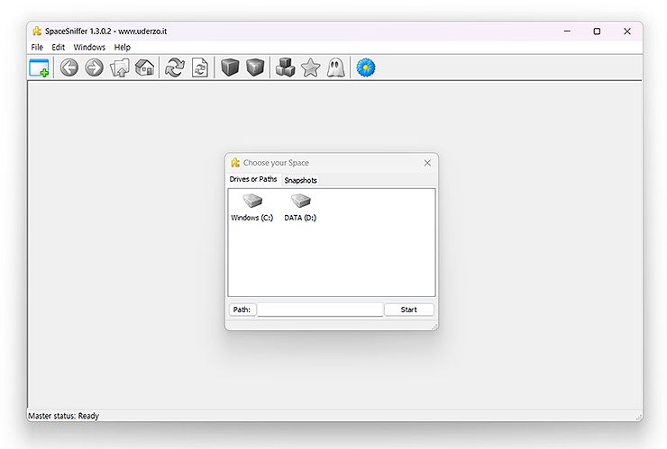Click the Start button
Image resolution: width=667 pixels, height=449 pixels.
409,310
